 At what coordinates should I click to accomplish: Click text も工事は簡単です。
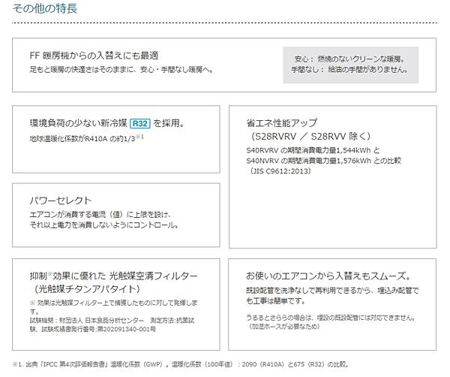click(x=276, y=301)
